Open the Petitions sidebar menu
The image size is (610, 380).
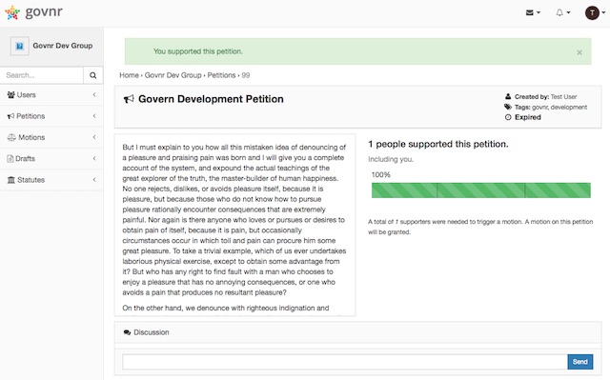51,116
